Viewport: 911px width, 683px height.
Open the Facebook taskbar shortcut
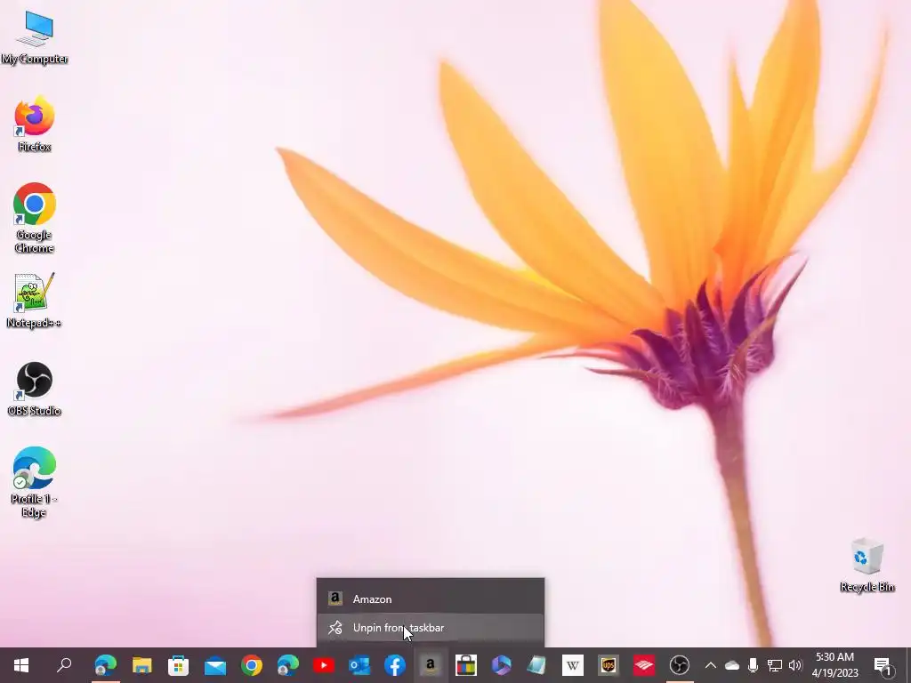(x=395, y=665)
